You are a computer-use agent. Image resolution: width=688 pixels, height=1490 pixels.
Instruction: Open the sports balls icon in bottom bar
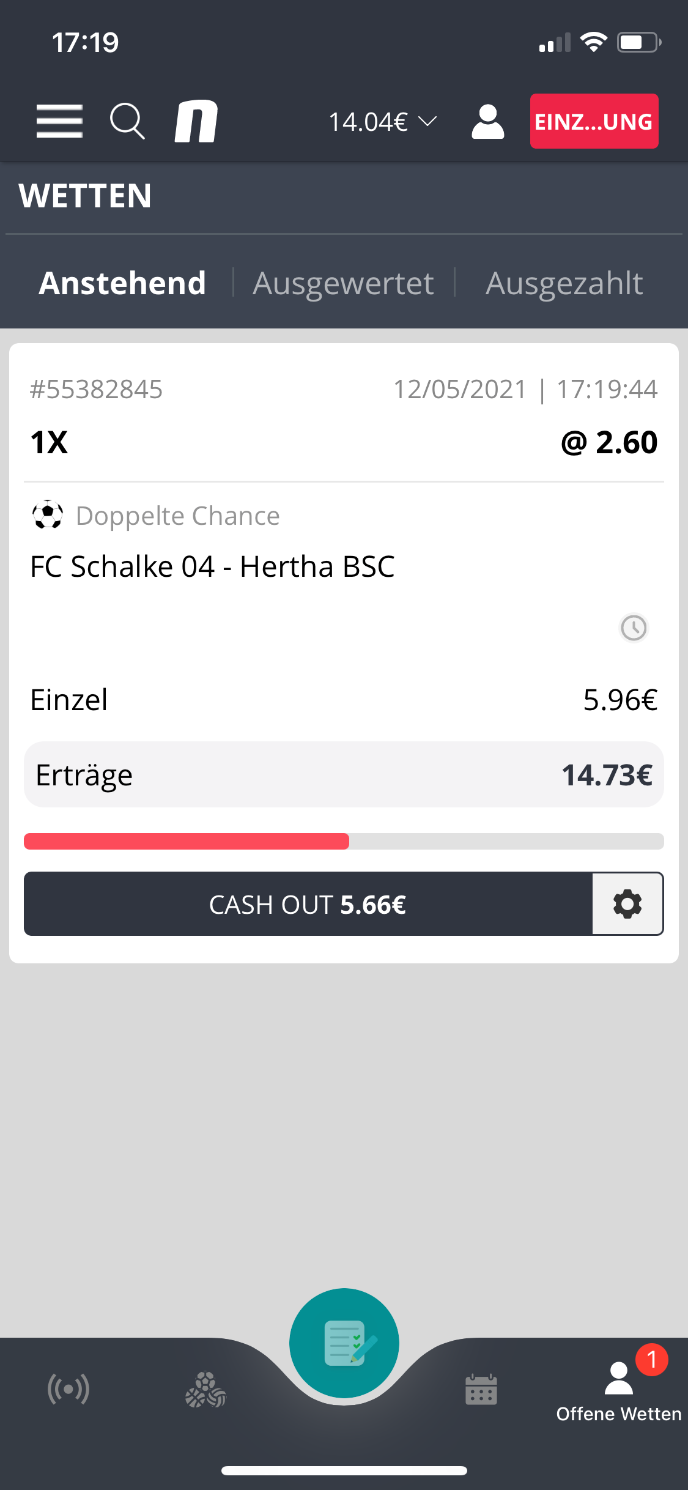pyautogui.click(x=206, y=1389)
